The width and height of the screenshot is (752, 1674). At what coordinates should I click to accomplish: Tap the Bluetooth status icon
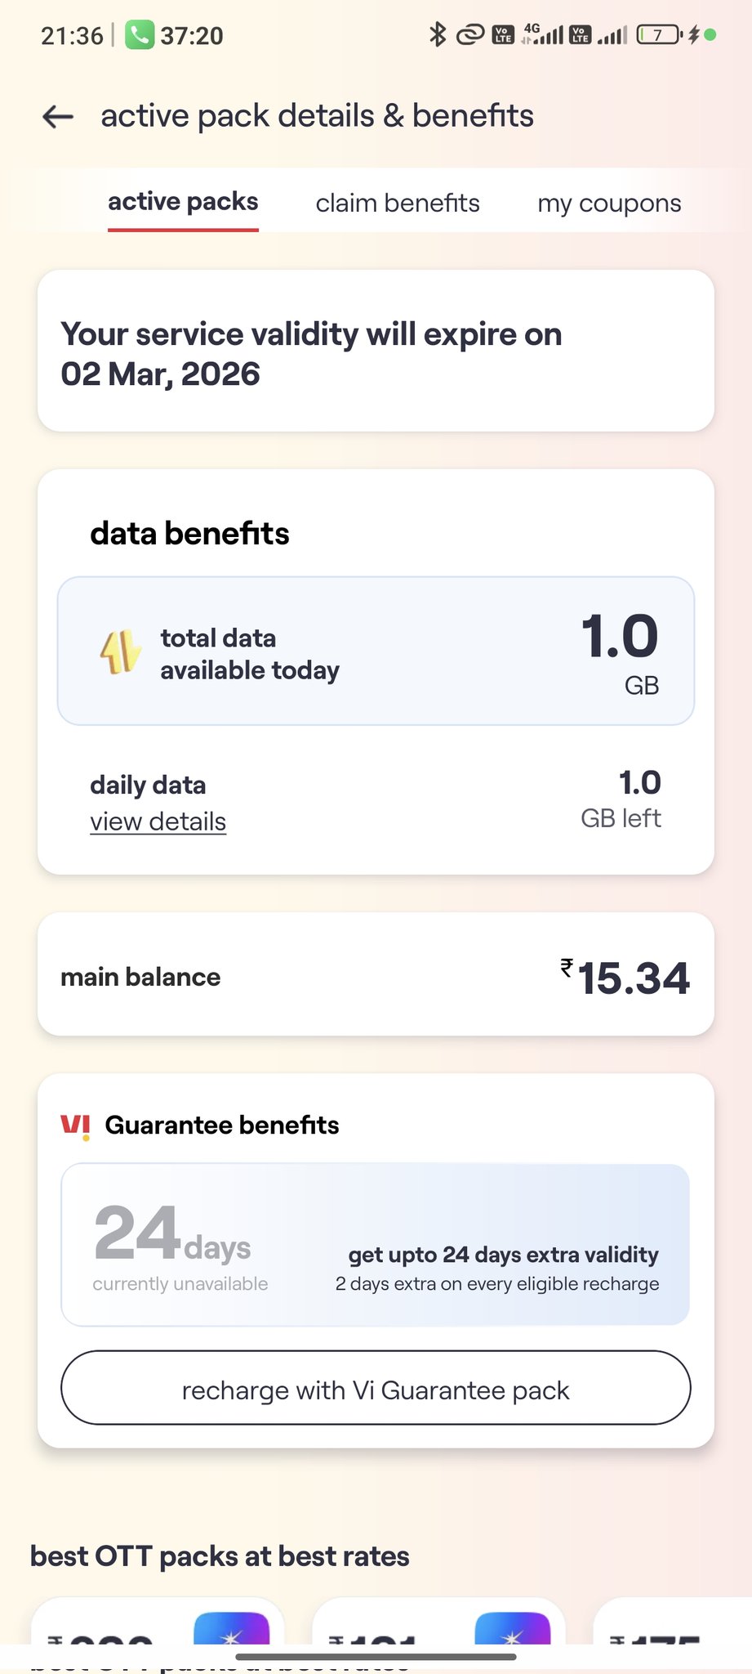pyautogui.click(x=438, y=34)
